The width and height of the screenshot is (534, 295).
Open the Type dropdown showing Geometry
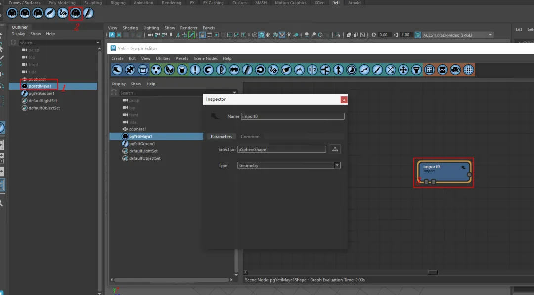tap(289, 166)
